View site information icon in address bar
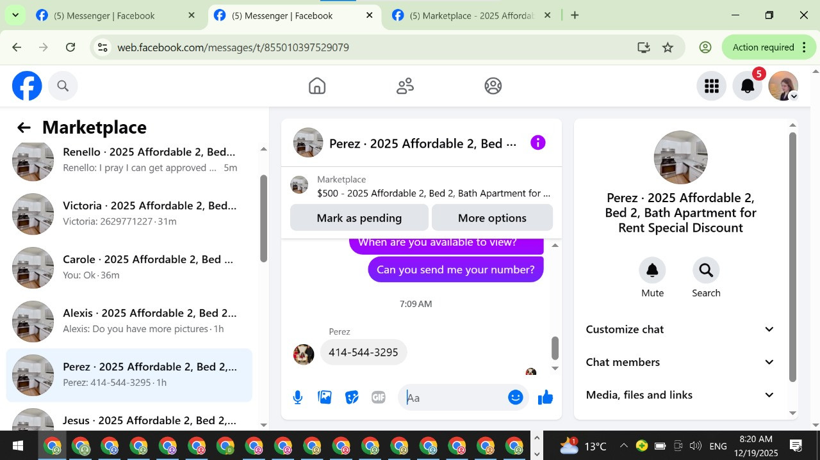 102,47
